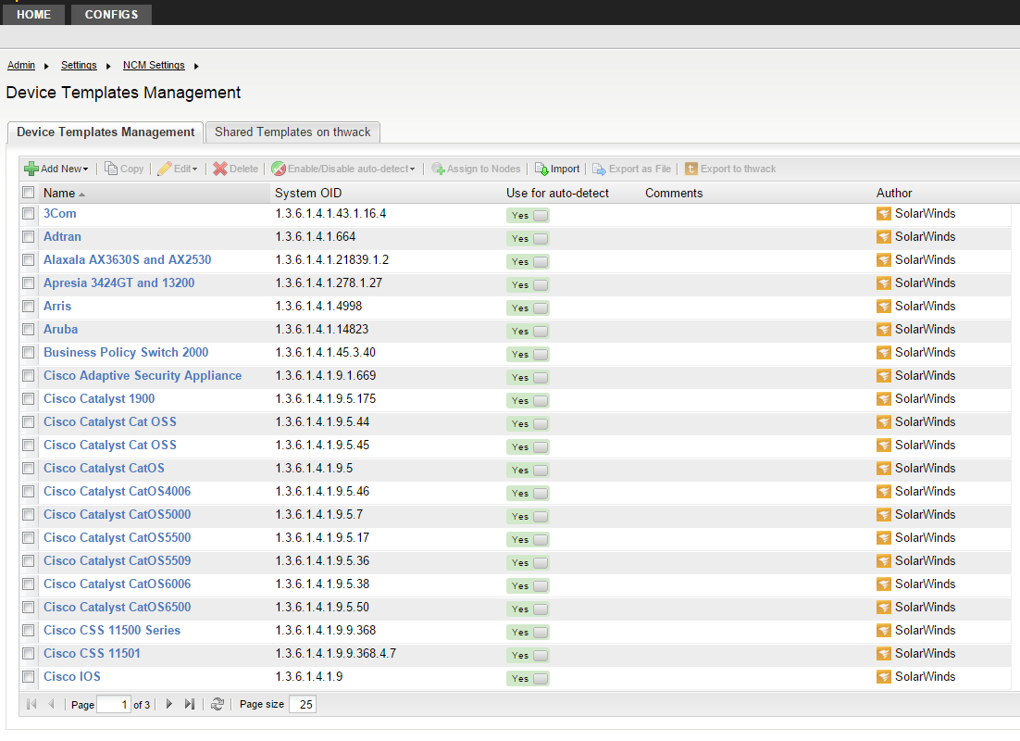The width and height of the screenshot is (1020, 741).
Task: Open the Admin breadcrumb link
Action: click(21, 65)
